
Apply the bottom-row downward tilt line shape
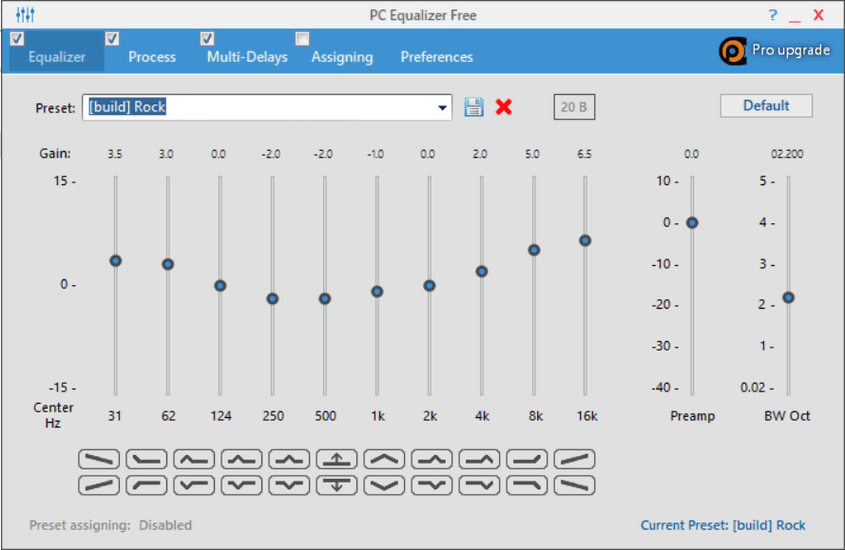pyautogui.click(x=574, y=485)
